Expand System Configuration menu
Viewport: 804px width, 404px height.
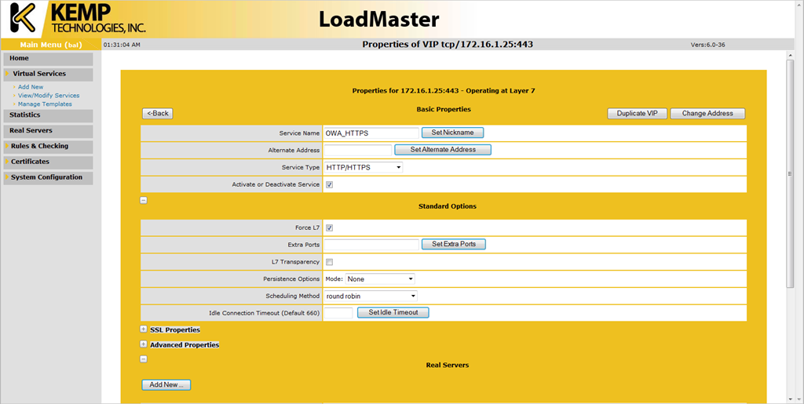(48, 177)
